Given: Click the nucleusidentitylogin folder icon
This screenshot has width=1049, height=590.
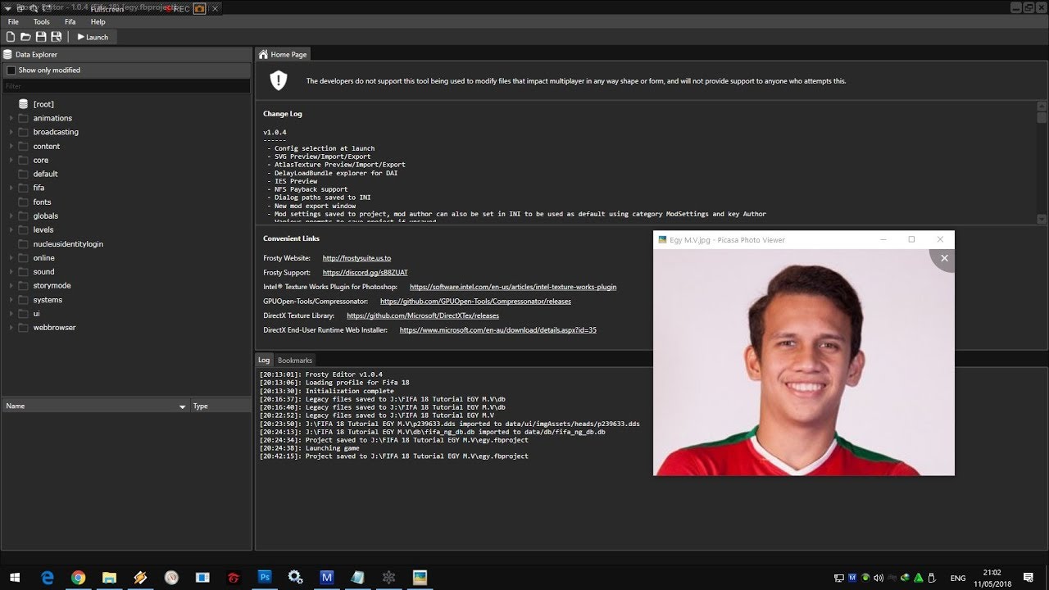Looking at the screenshot, I should pos(23,243).
